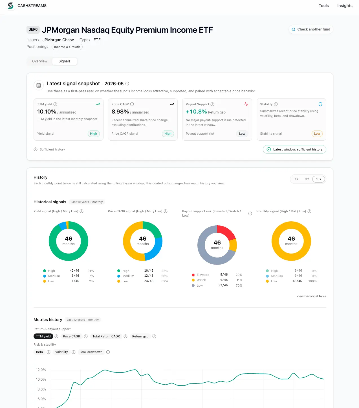This screenshot has height=408, width=359.
Task: Select the Signals tab
Action: (x=65, y=61)
